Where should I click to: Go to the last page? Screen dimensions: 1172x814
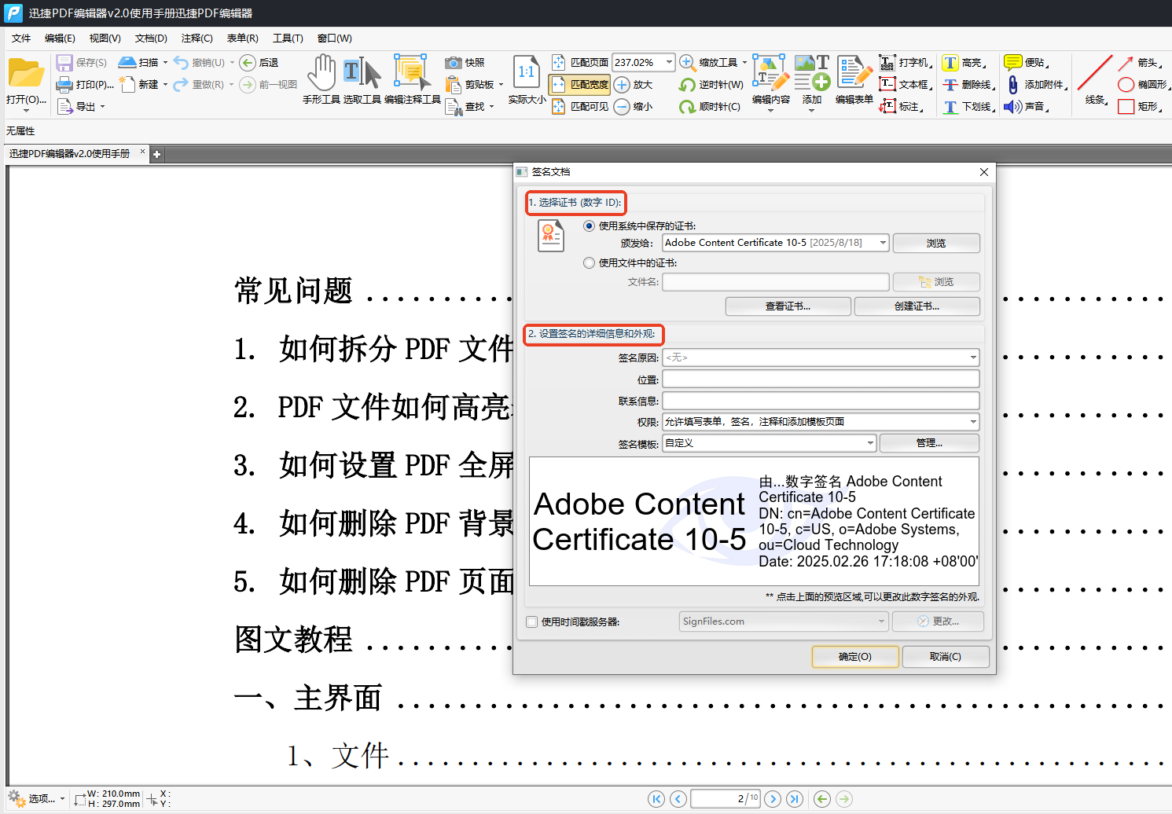[x=795, y=799]
